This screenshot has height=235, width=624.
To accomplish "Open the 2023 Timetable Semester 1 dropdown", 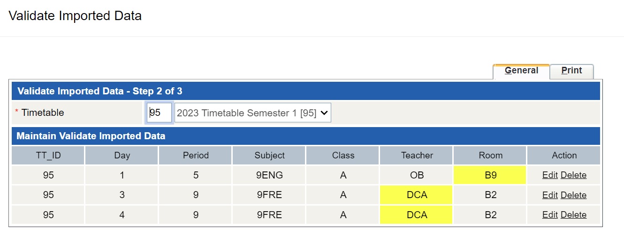I will point(253,113).
